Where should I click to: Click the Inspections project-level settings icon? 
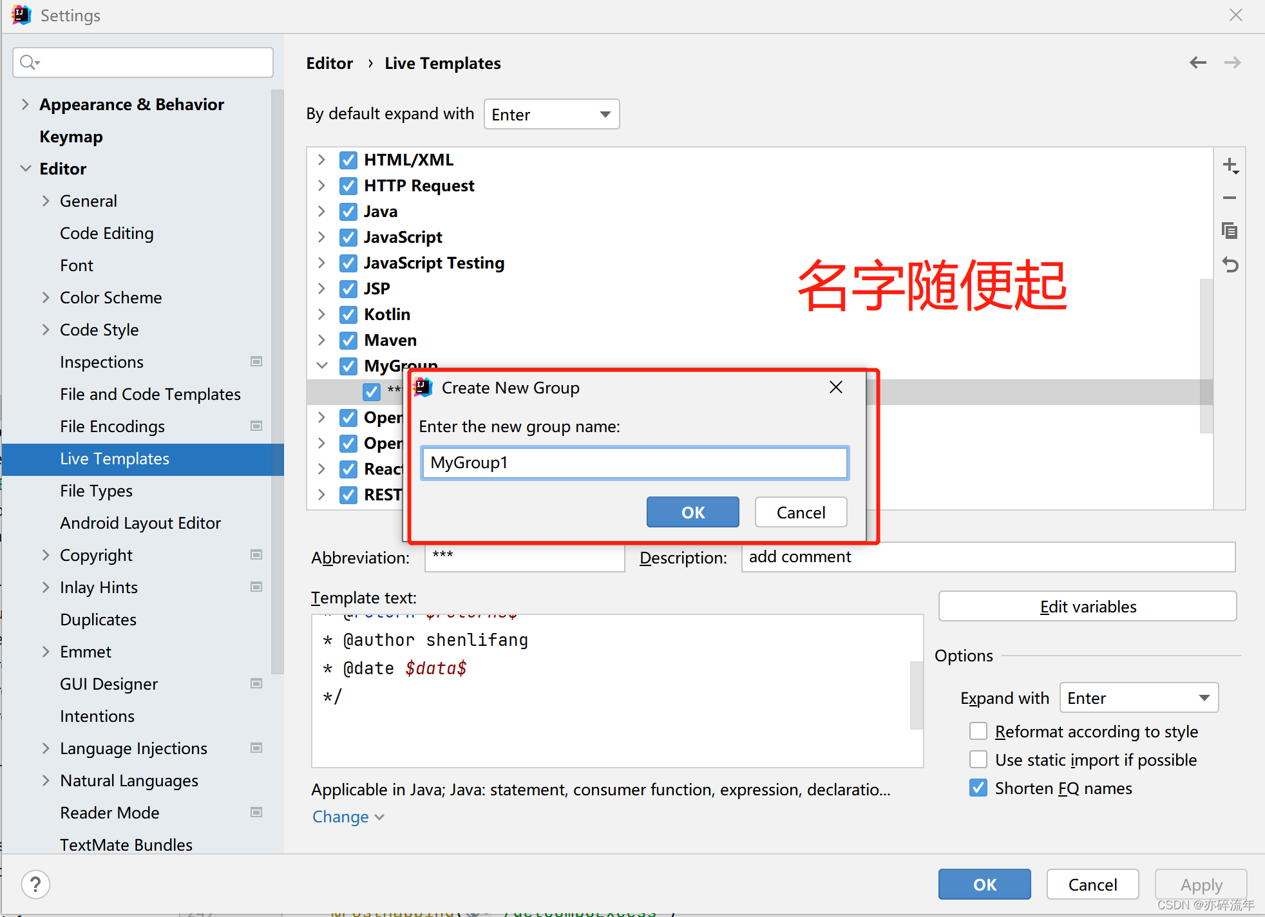coord(256,362)
